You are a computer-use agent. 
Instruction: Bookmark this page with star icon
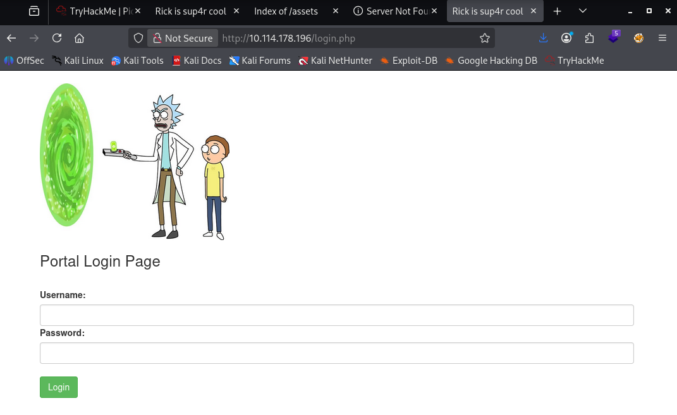485,38
